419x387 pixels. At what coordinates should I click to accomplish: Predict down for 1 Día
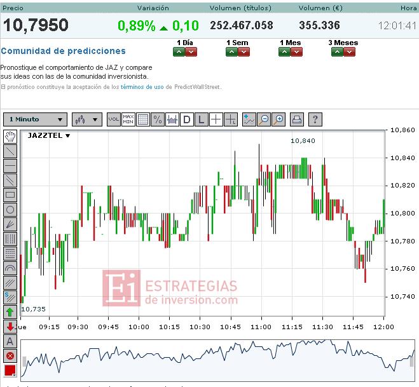(x=191, y=52)
